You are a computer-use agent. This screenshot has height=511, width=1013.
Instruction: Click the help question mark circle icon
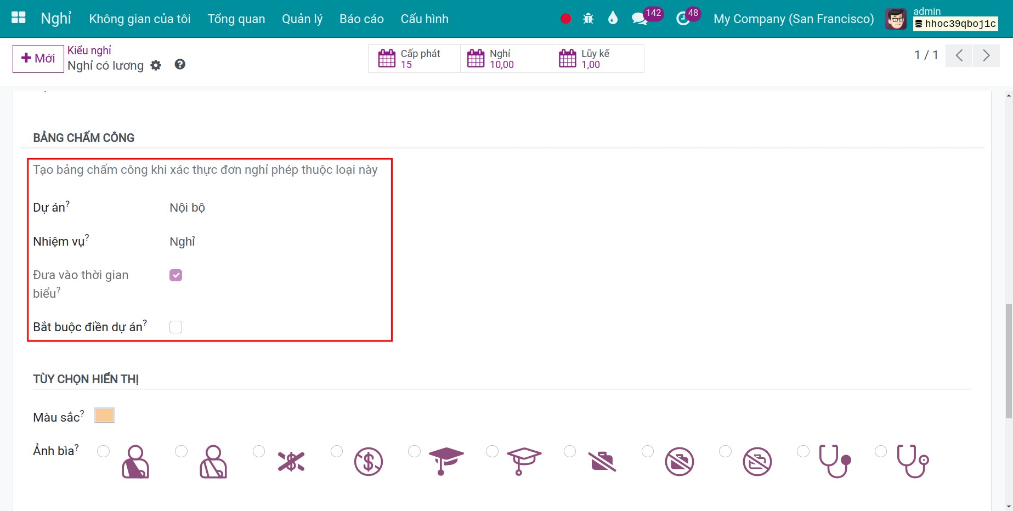point(180,65)
